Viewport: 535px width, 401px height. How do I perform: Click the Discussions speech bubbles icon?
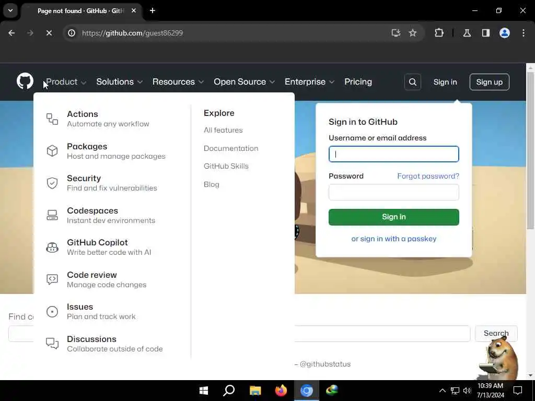tap(52, 344)
